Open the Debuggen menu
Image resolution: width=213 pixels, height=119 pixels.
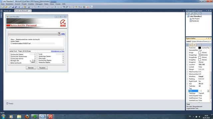pyautogui.click(x=39, y=4)
